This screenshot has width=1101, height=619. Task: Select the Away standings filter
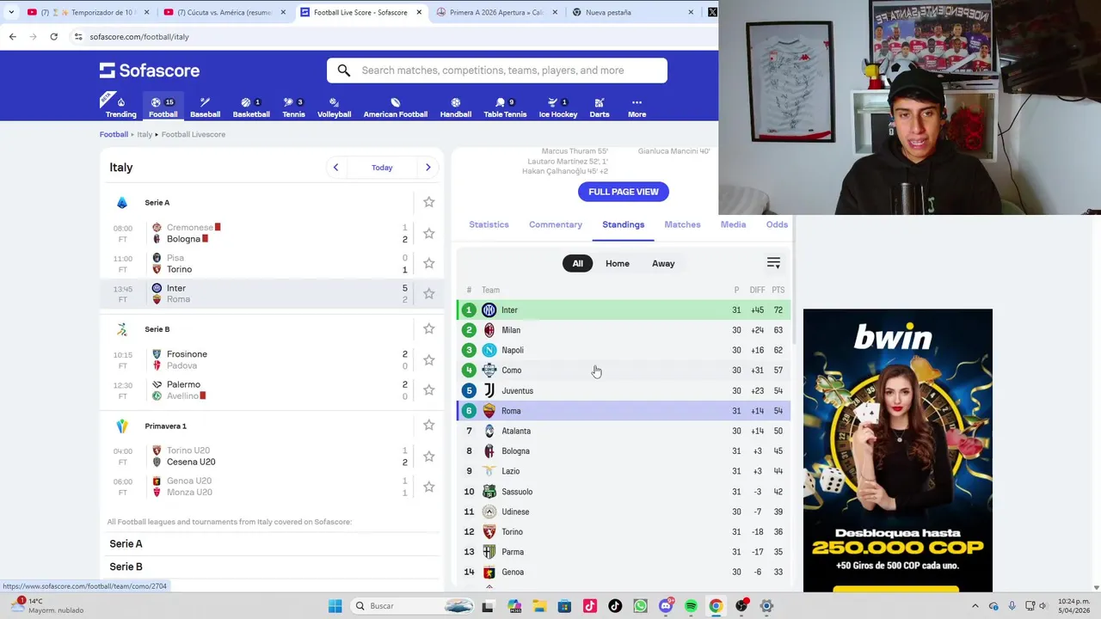(x=663, y=264)
